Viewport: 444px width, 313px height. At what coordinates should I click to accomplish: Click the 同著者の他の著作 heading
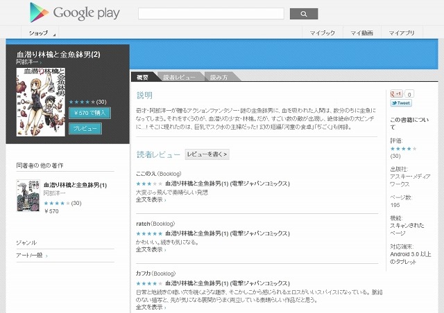pyautogui.click(x=40, y=166)
